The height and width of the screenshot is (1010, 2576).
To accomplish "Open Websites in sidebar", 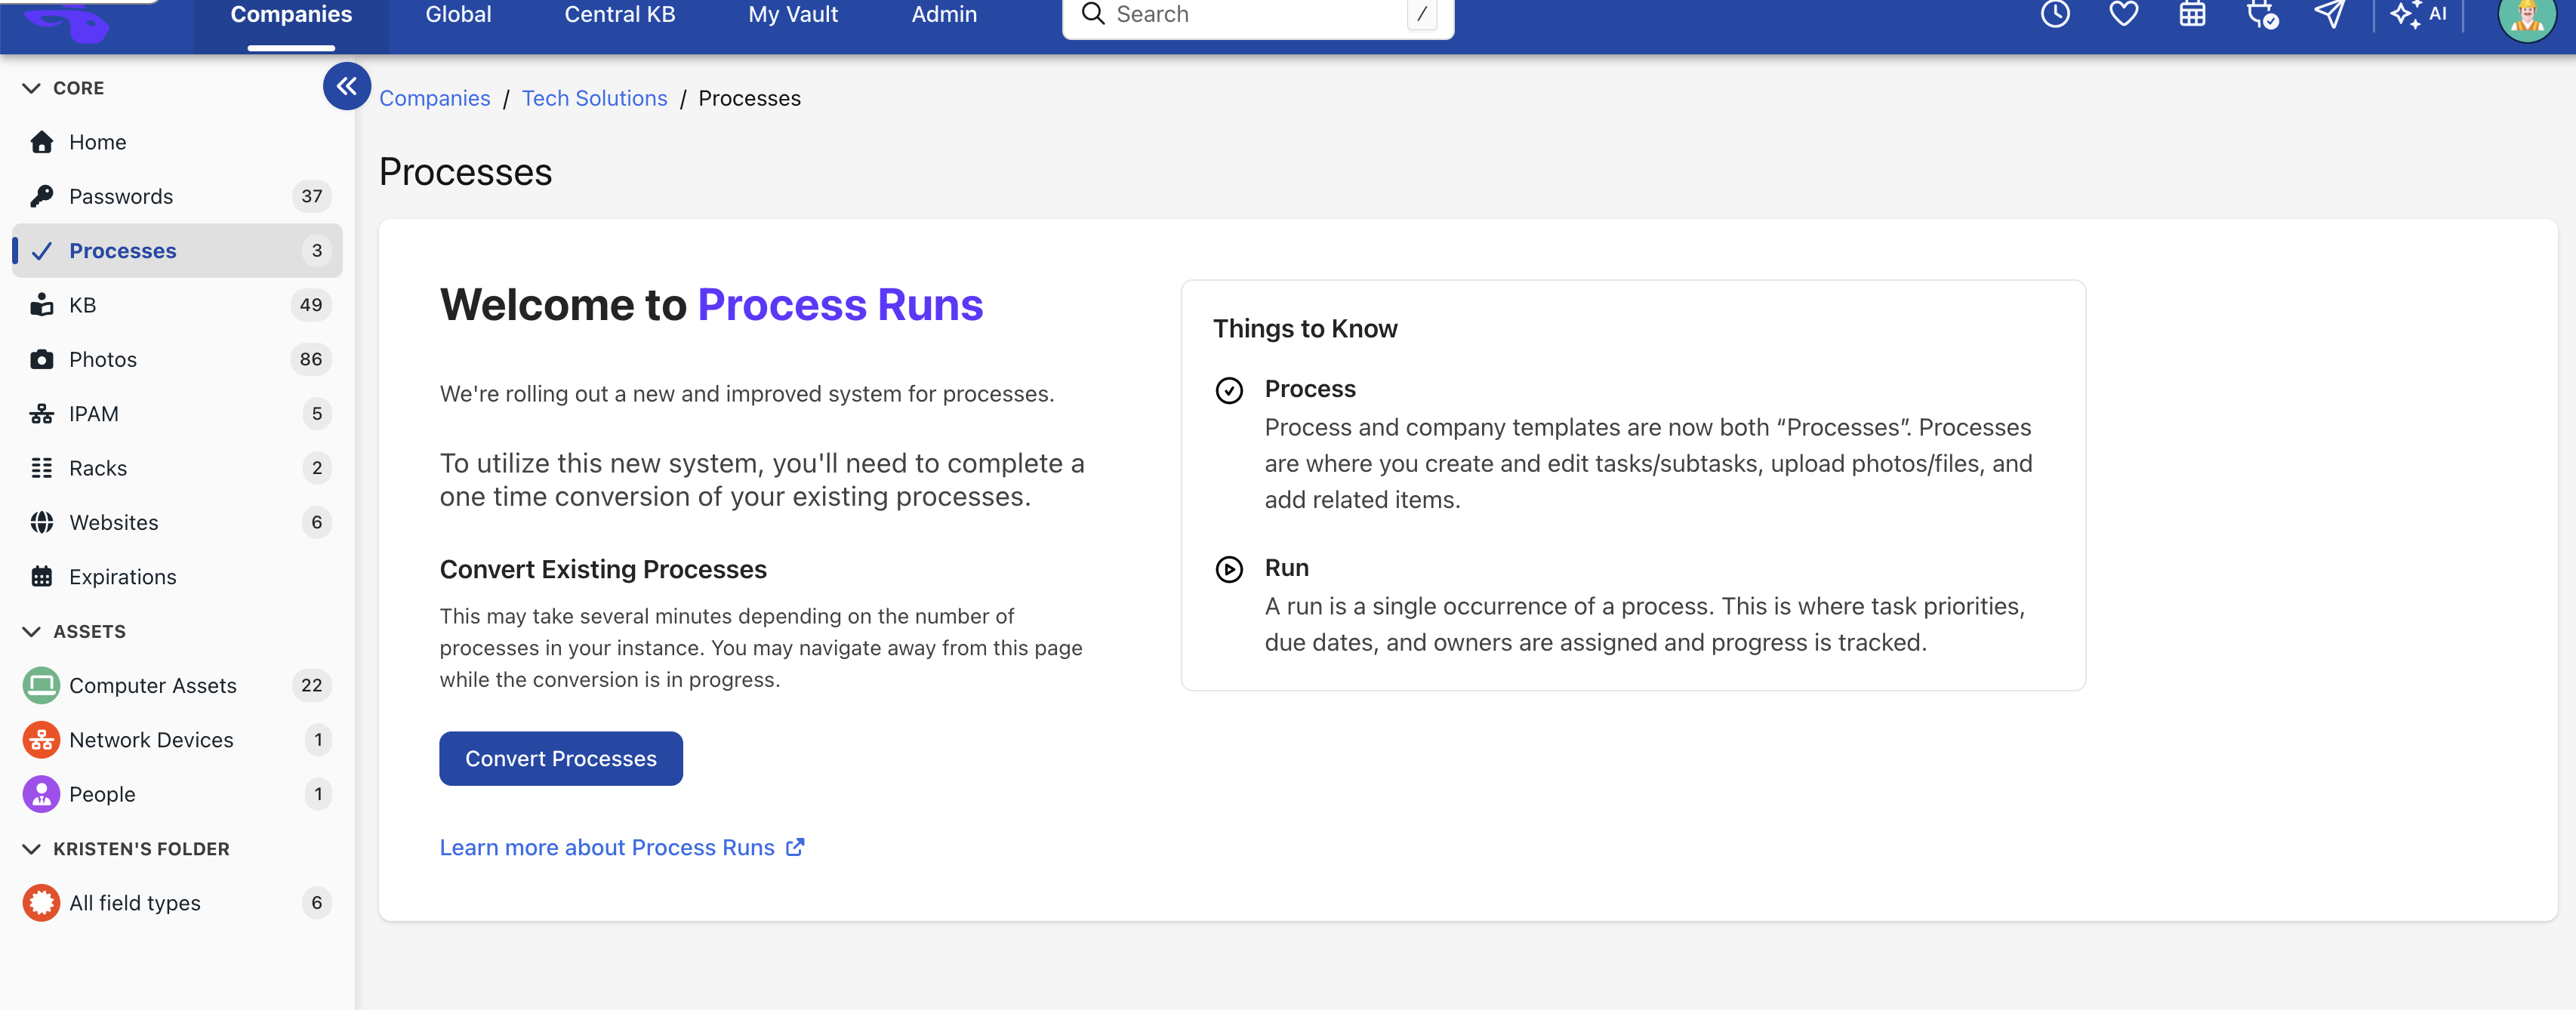I will [177, 522].
